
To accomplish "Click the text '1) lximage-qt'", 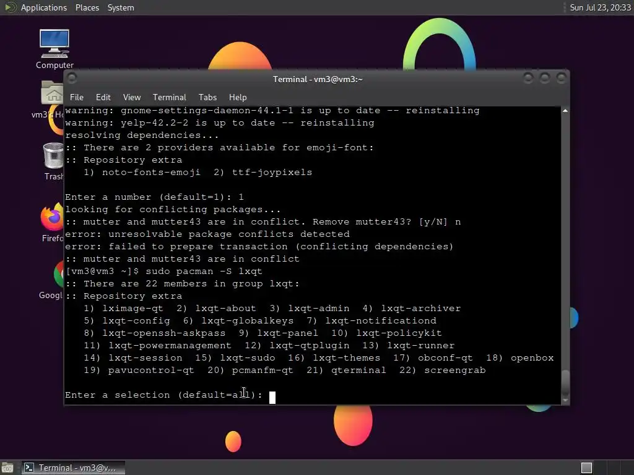I will [x=123, y=309].
